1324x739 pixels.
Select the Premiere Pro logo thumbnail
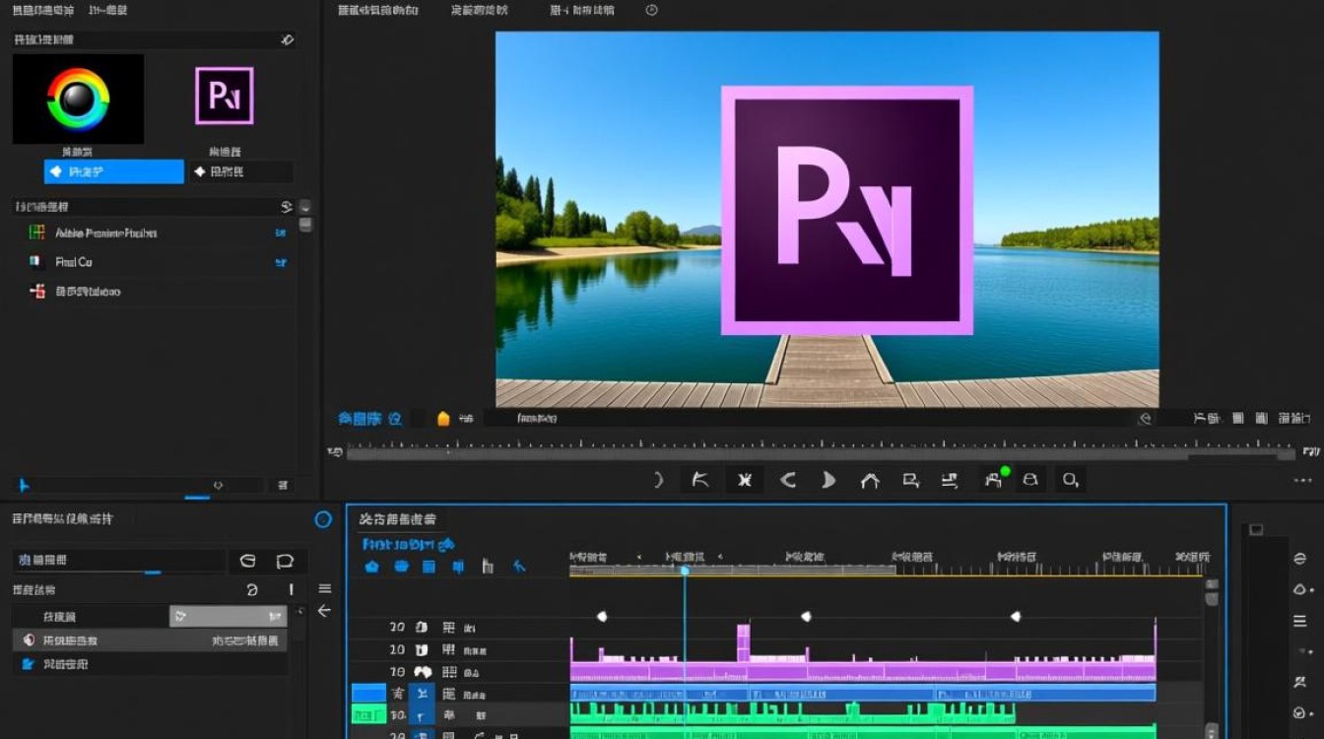225,96
